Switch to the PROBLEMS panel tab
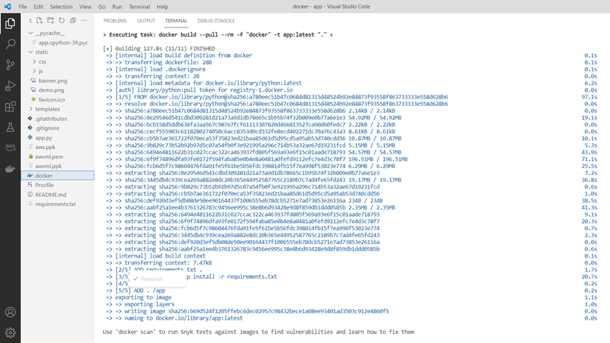This screenshot has height=343, width=610. click(x=115, y=20)
